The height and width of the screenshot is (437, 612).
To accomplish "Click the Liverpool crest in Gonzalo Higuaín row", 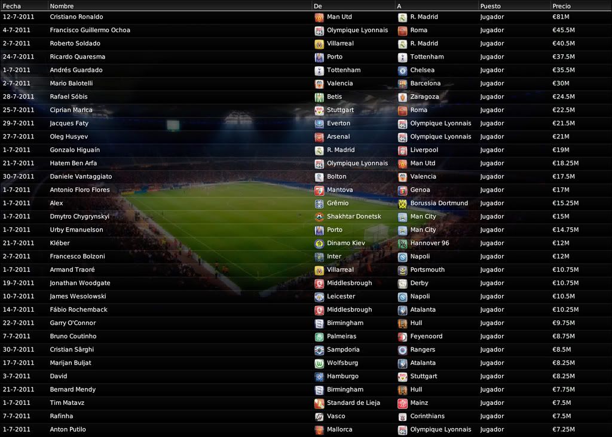I will point(402,150).
